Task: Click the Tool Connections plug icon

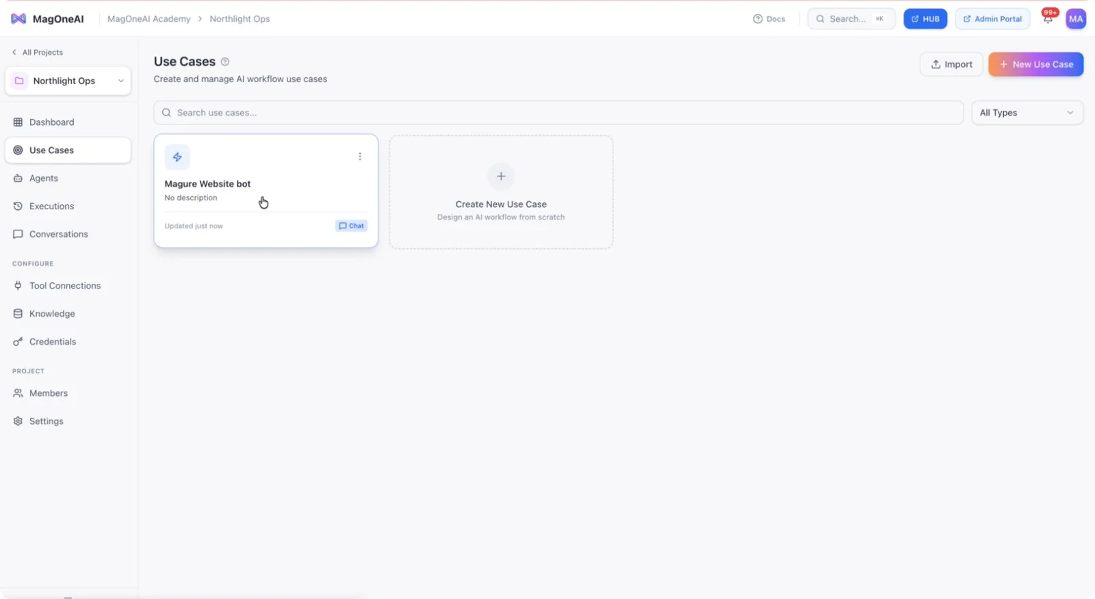Action: click(18, 286)
